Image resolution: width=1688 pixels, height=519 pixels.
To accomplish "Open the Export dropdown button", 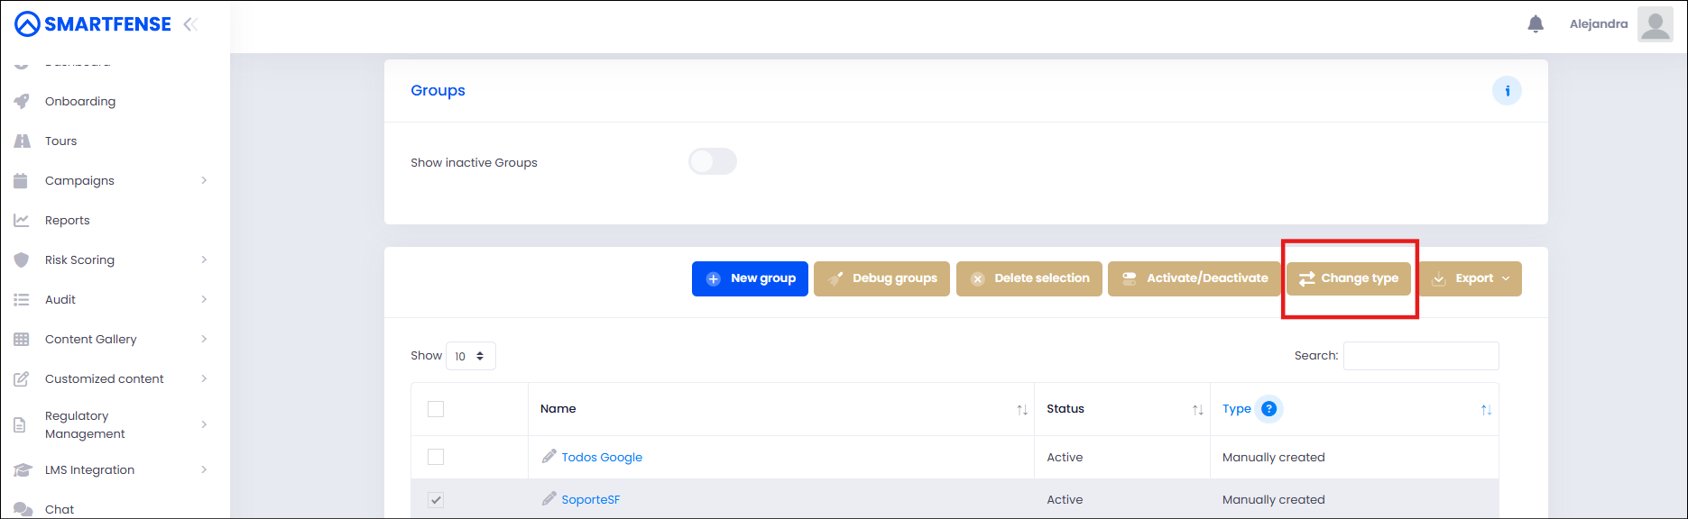I will point(1471,278).
